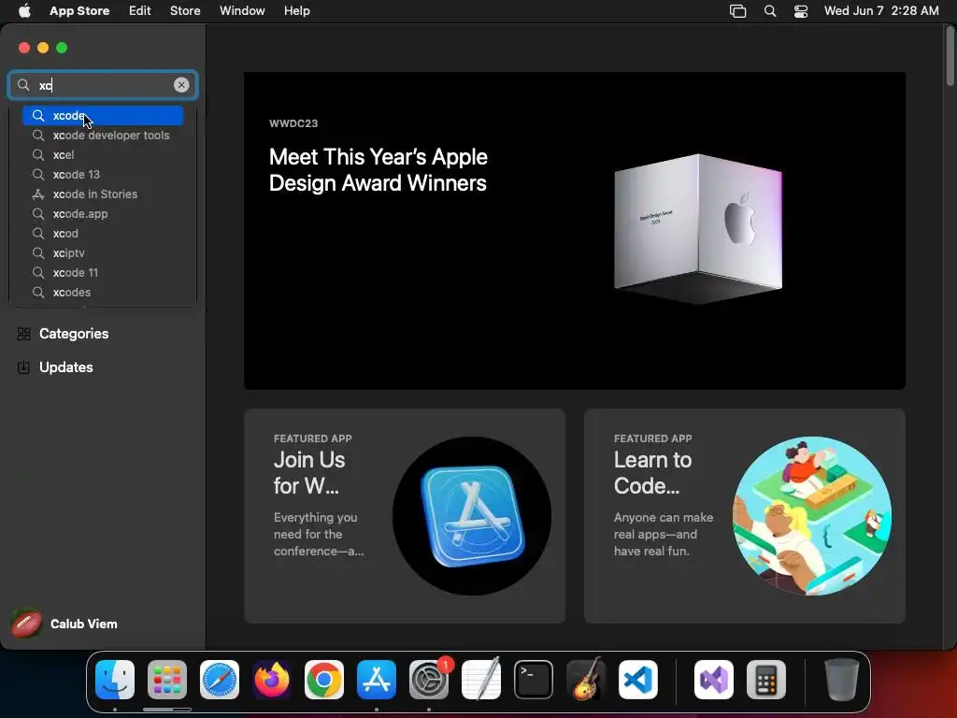Open Calub Viem account profile
The width and height of the screenshot is (957, 718).
tap(64, 624)
